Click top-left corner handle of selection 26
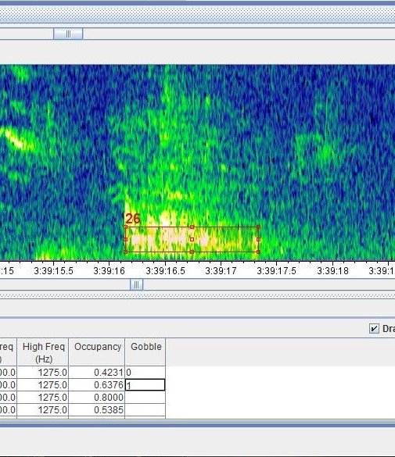395x457 pixels. coord(126,227)
